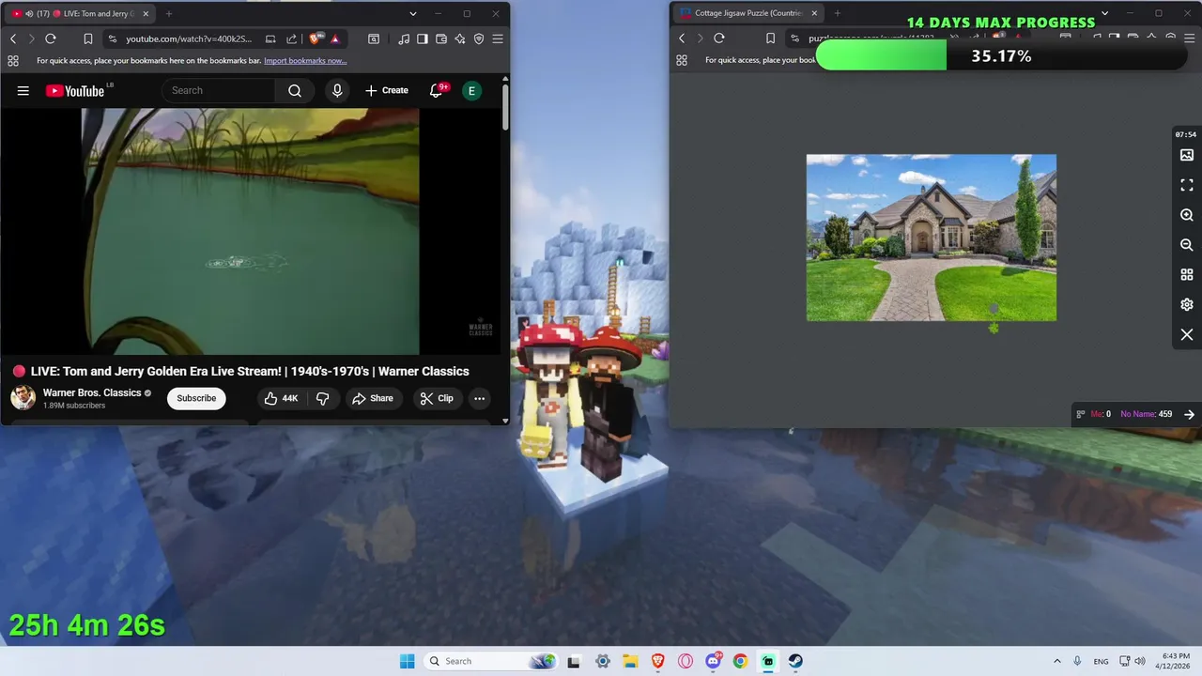Like the video with 44K likes
1202x676 pixels.
coord(281,398)
